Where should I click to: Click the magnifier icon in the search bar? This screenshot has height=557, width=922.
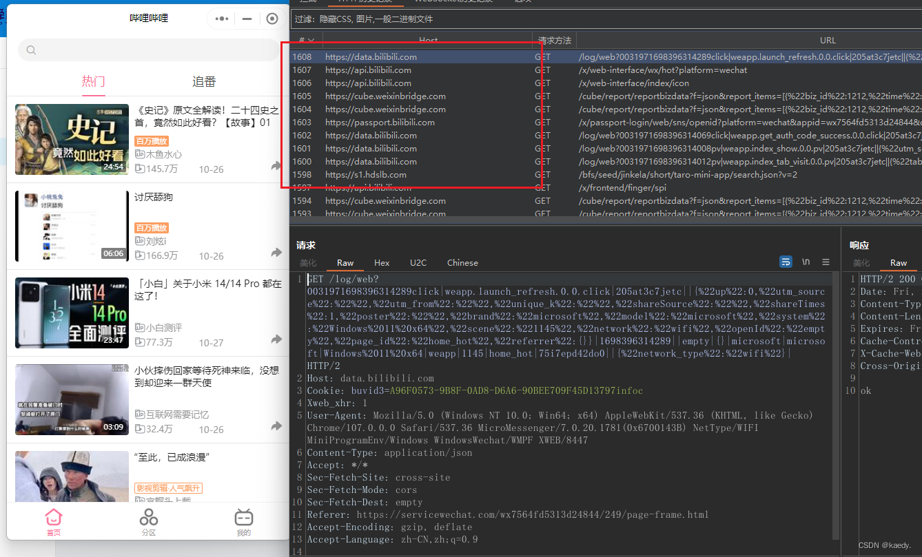click(x=31, y=50)
